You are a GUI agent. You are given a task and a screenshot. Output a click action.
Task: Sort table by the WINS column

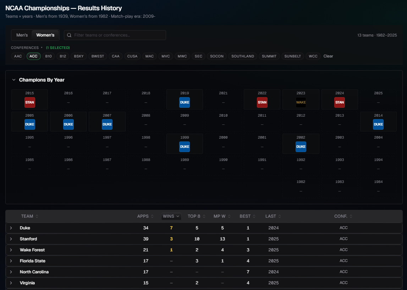[171, 216]
